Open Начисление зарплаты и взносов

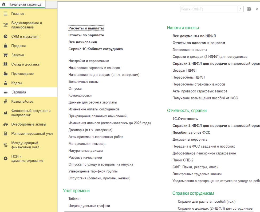click(94, 68)
